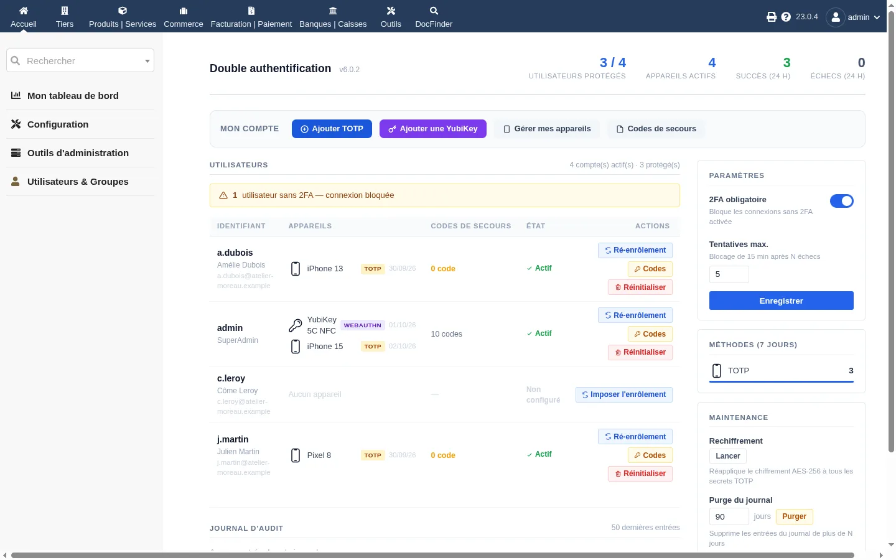
Task: Disable the 2FA obligatoire switch
Action: click(842, 201)
